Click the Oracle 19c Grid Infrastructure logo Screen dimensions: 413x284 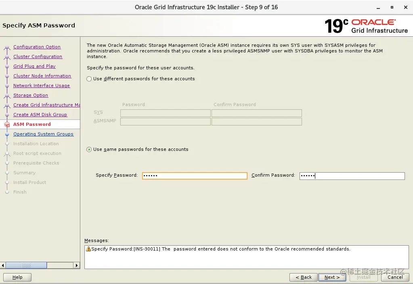pos(366,26)
